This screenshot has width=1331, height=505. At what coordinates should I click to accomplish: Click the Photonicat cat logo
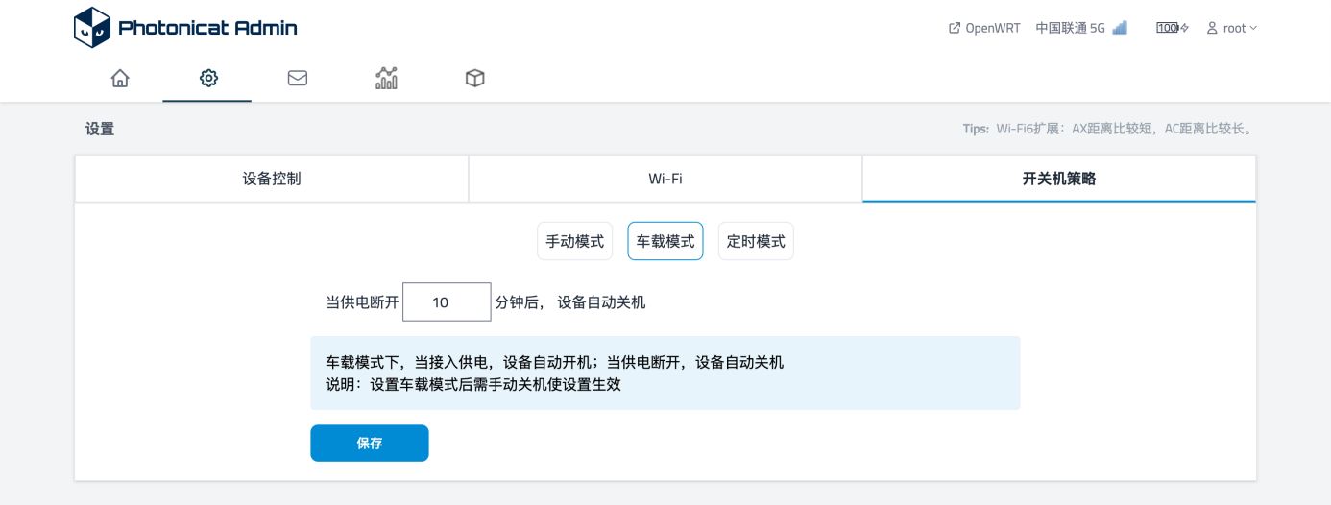tap(92, 28)
